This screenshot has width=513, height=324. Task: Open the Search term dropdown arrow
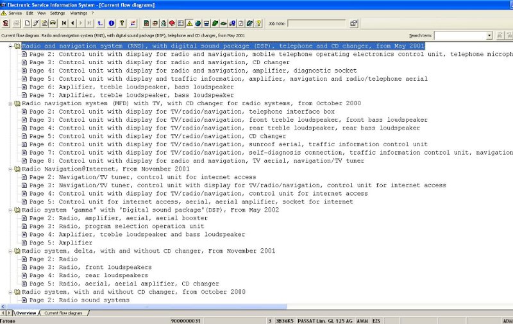(x=489, y=35)
